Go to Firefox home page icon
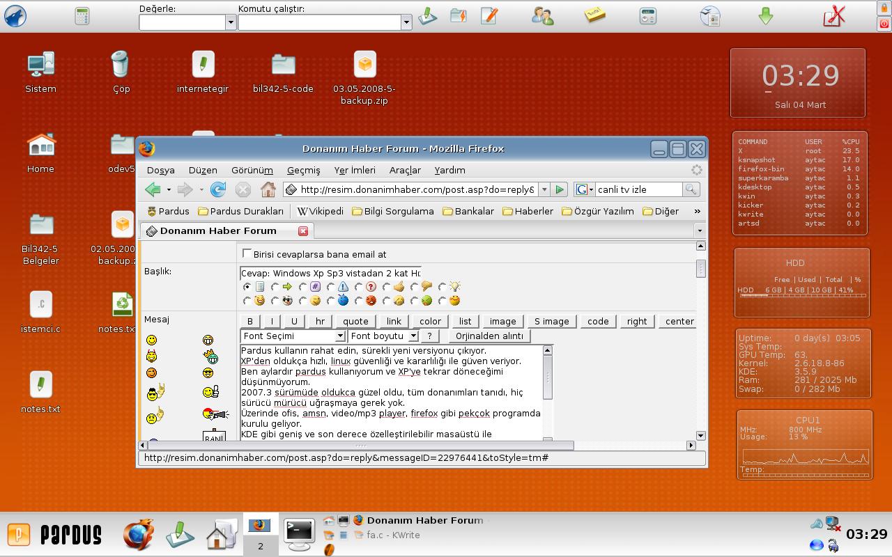Image resolution: width=892 pixels, height=557 pixels. (268, 189)
